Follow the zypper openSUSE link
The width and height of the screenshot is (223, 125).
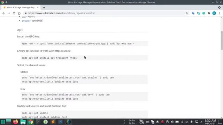pyautogui.click(x=26, y=21)
